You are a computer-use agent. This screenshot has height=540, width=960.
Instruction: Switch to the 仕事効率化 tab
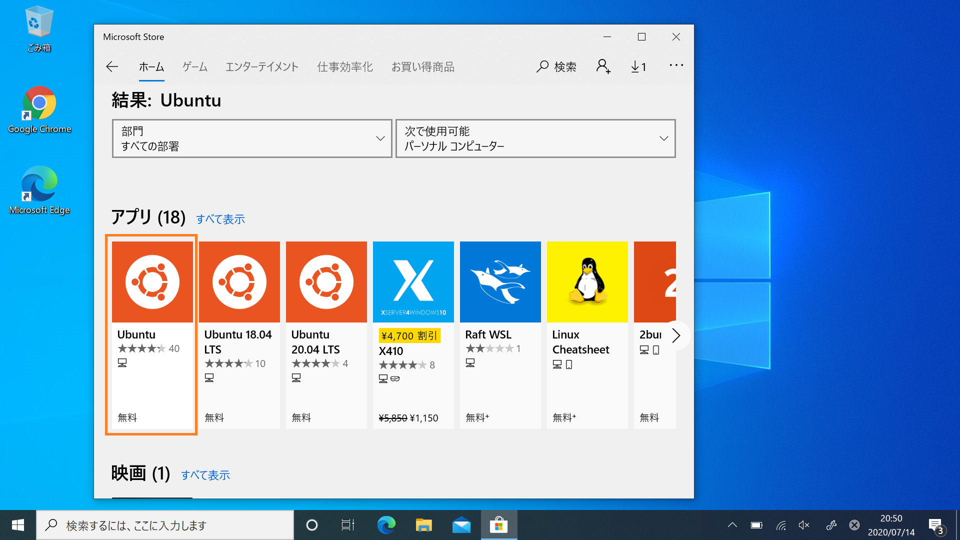click(345, 67)
